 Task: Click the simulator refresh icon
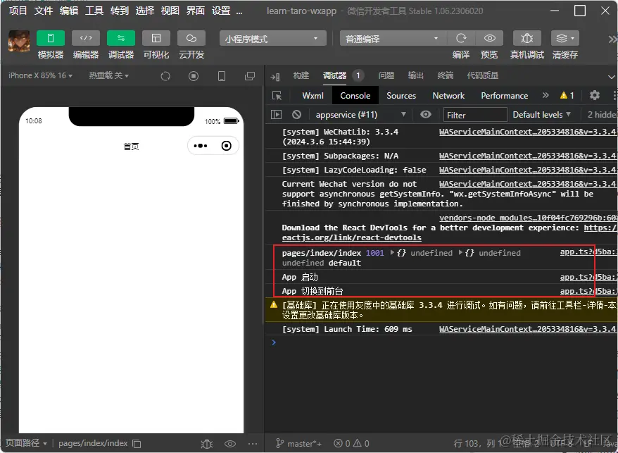[165, 76]
